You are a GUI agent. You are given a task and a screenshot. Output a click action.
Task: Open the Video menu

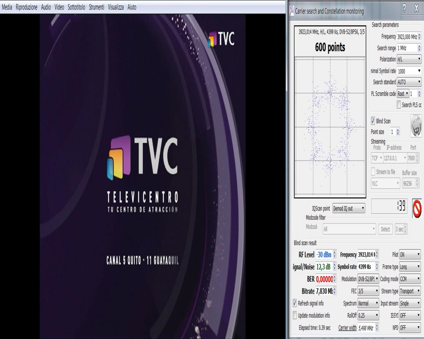59,7
